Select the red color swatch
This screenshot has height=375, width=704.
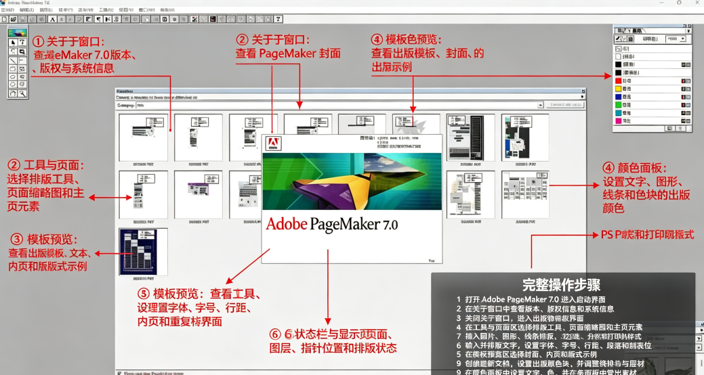pyautogui.click(x=618, y=81)
